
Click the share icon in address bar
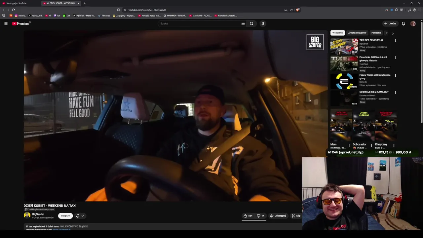(291, 10)
